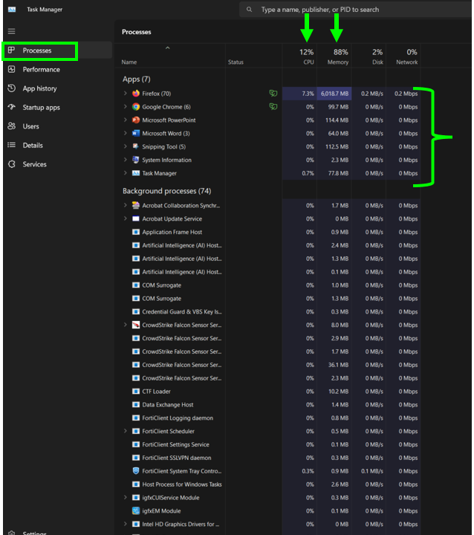The height and width of the screenshot is (535, 474).
Task: Click the Microsoft PowerPoint process icon
Action: (135, 120)
